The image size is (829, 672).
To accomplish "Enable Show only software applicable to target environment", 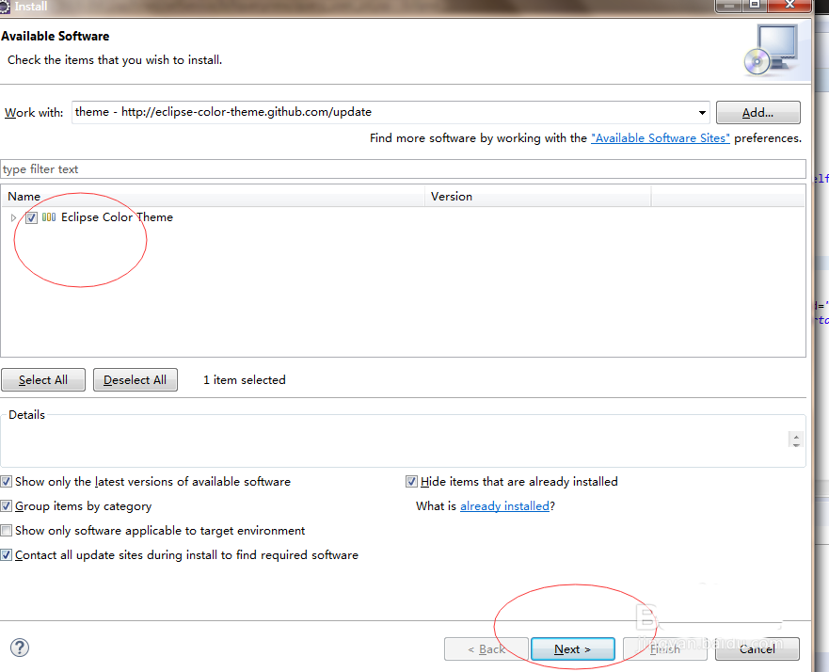I will [6, 530].
